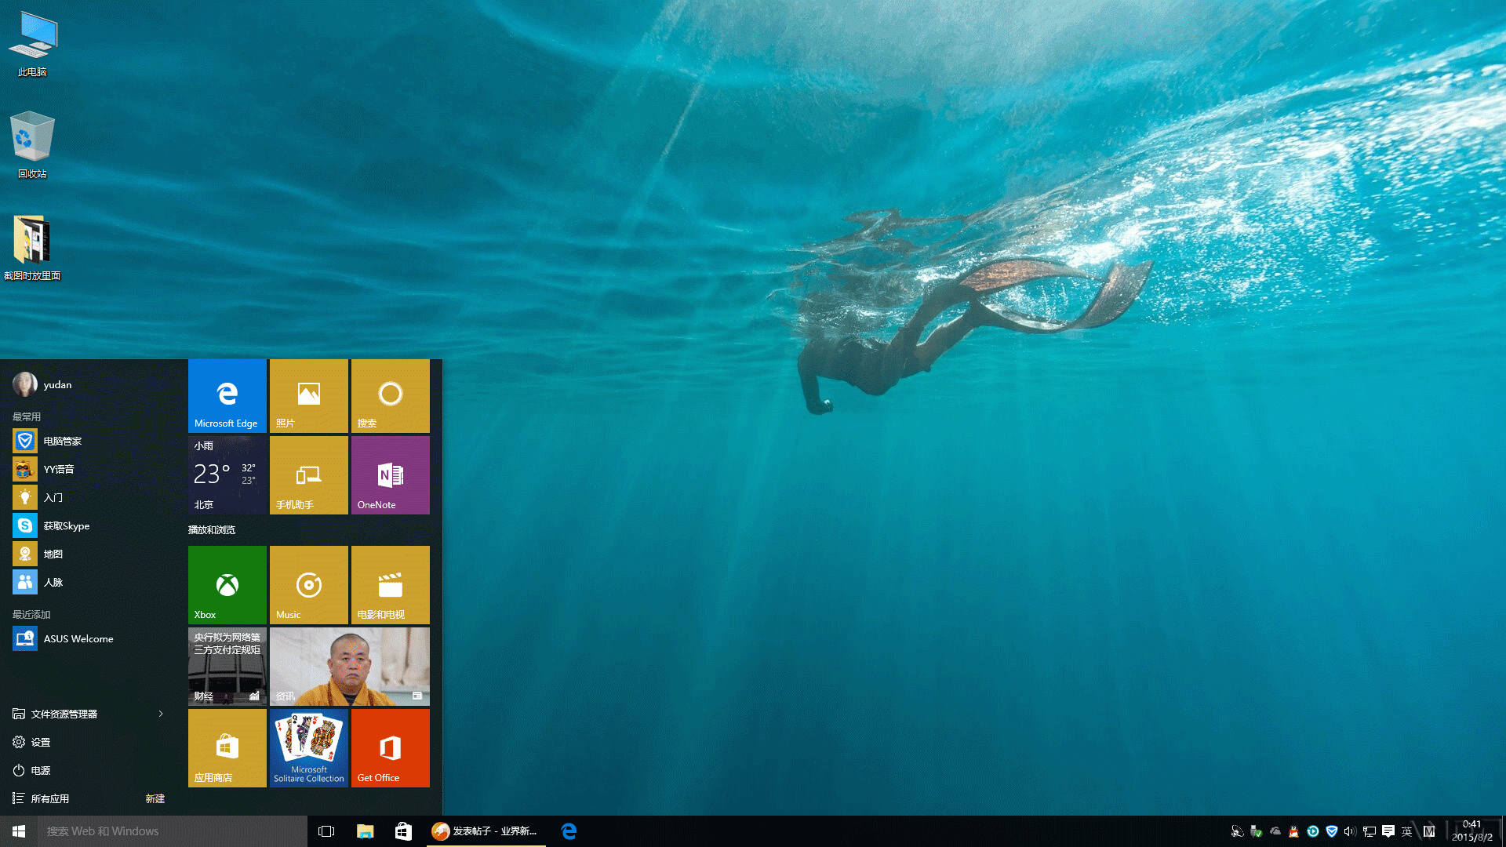This screenshot has height=847, width=1506.
Task: Open the 资讯 news tile
Action: point(350,667)
